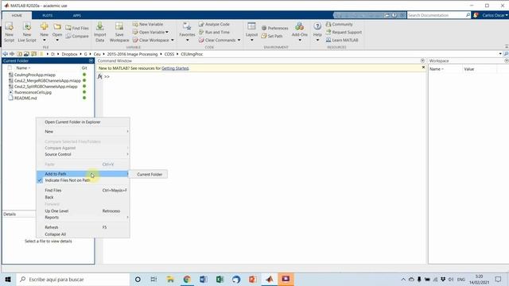Open Set Path dialog
The width and height of the screenshot is (509, 286).
point(272,37)
